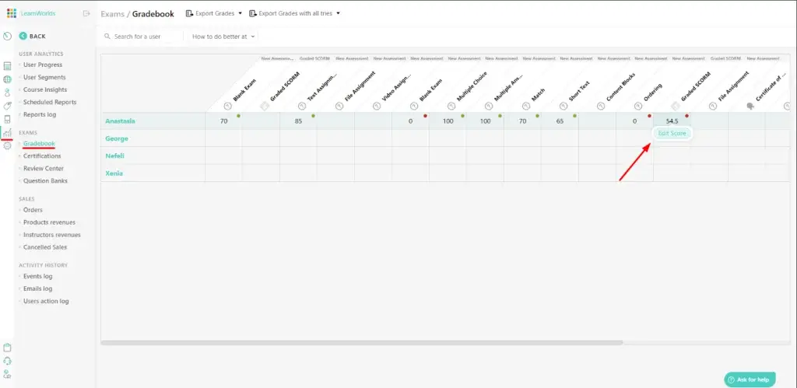Click the green BACK arrow icon

pos(23,36)
